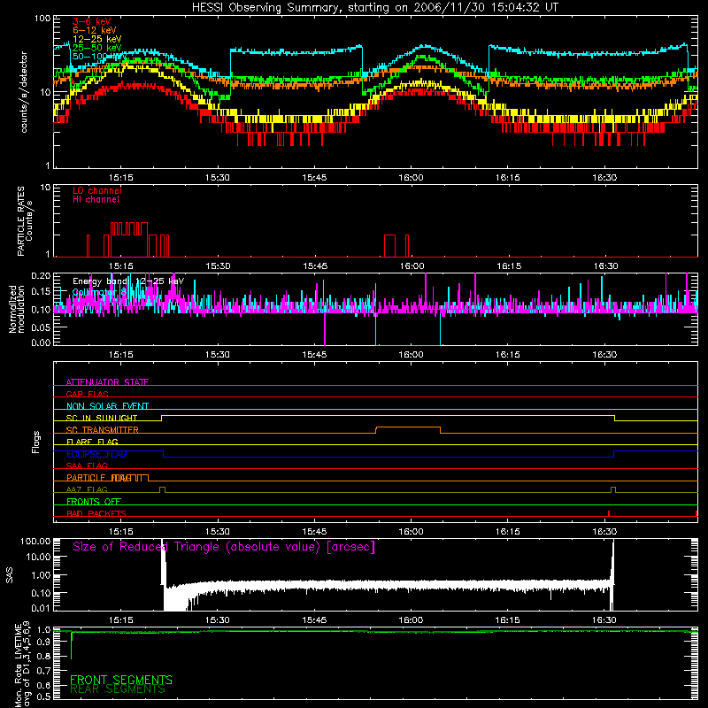708x708 pixels.
Task: Click the Normalized modulation axis label
Action: pos(17,309)
